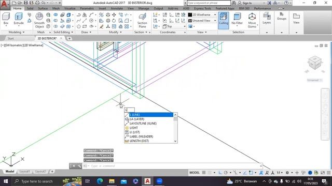Open Microsoft Edge from taskbar
This screenshot has width=332, height=186.
coord(100,181)
